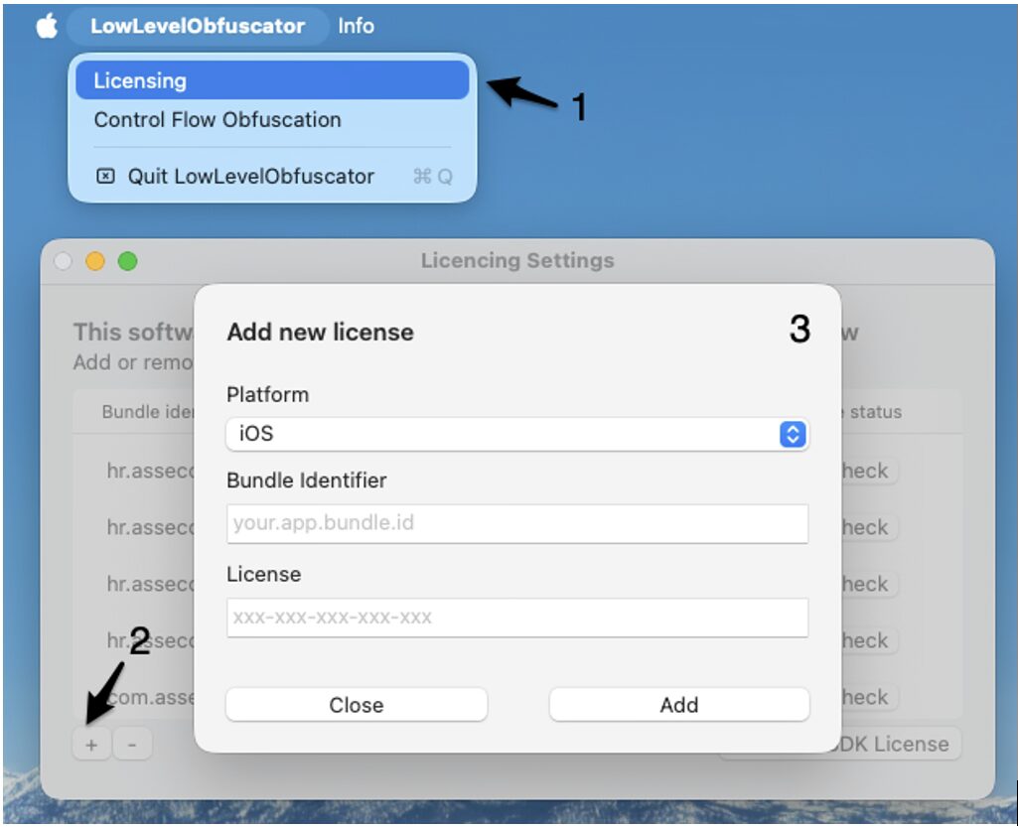Click the minus button to remove license
The height and width of the screenshot is (827, 1018).
tap(132, 745)
